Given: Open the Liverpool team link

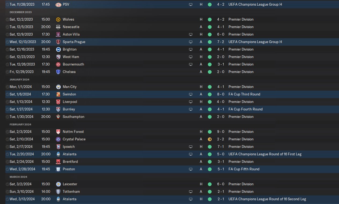Looking at the screenshot, I should click(x=70, y=102).
